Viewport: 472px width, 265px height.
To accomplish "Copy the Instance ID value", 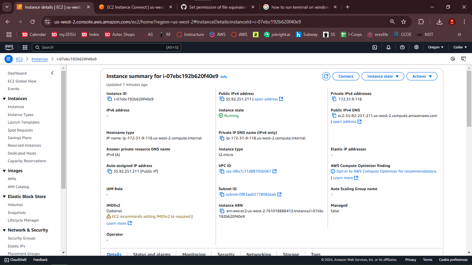I will click(x=110, y=99).
